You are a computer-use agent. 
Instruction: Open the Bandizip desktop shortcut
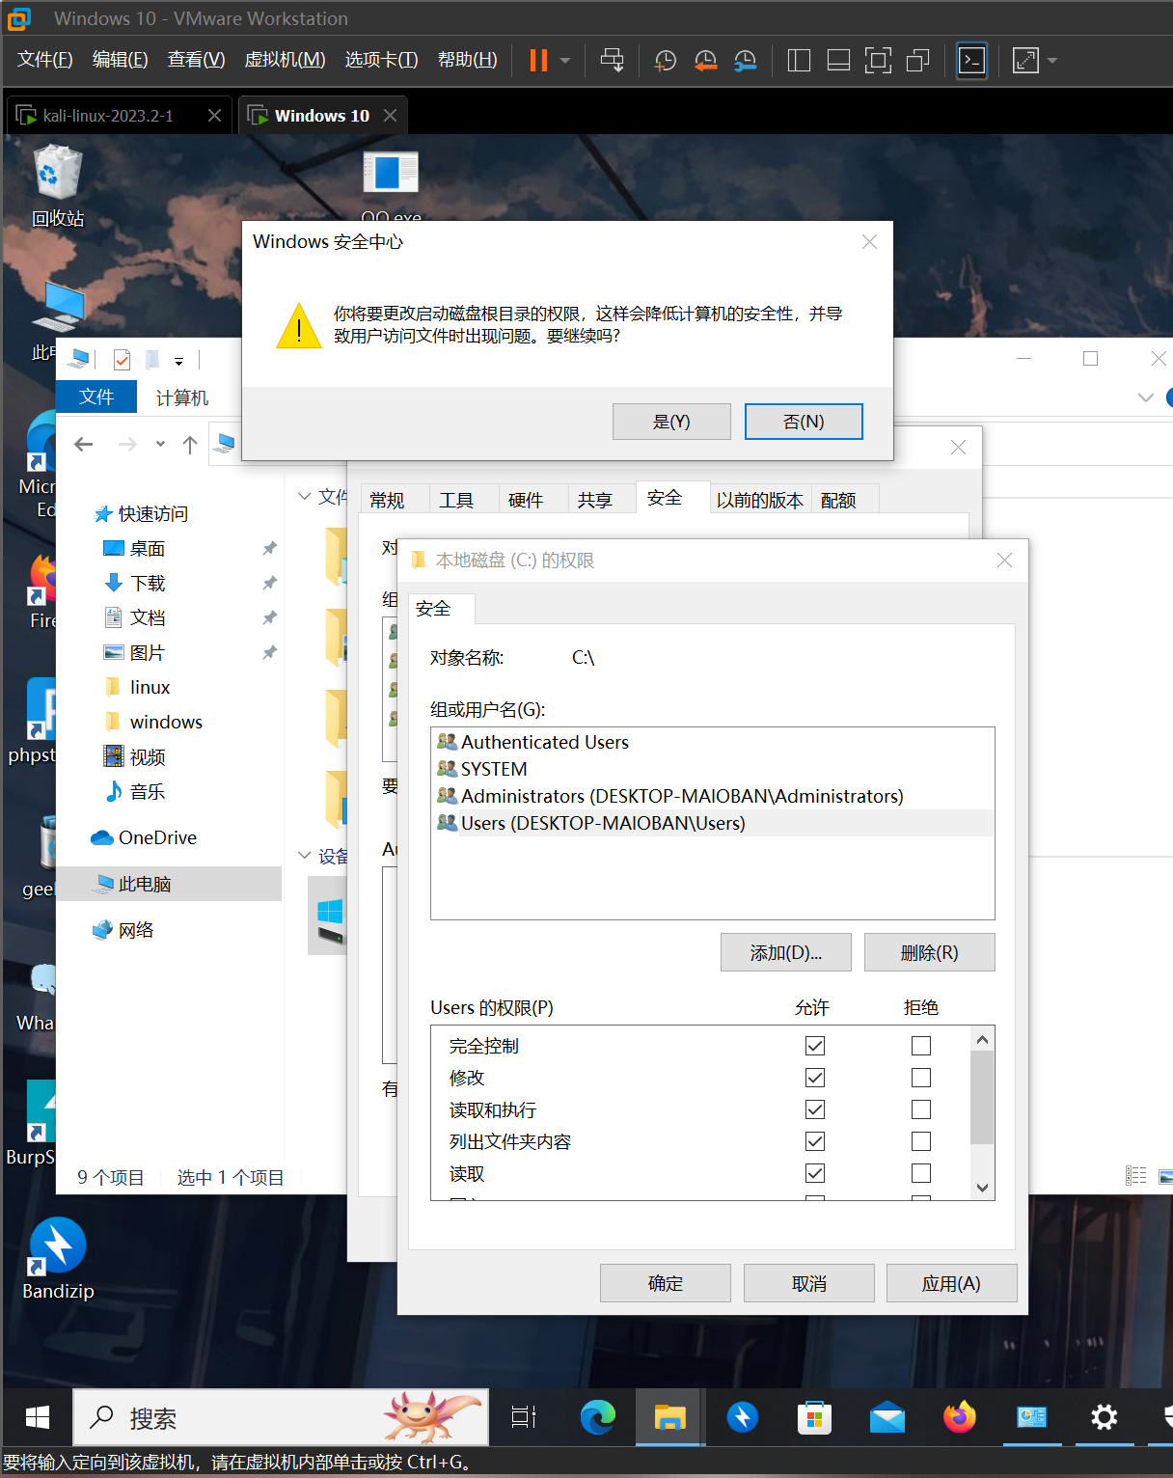58,1259
